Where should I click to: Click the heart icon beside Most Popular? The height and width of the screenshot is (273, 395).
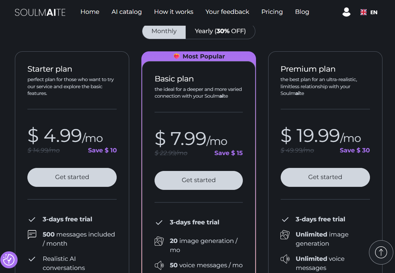(x=177, y=56)
